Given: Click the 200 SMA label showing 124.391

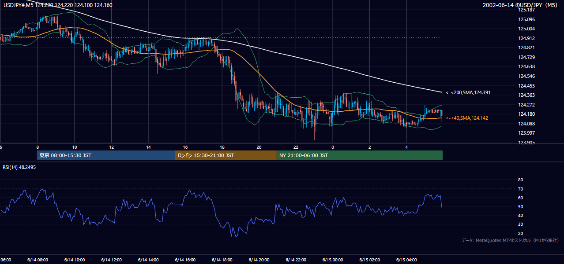Looking at the screenshot, I should coord(468,93).
